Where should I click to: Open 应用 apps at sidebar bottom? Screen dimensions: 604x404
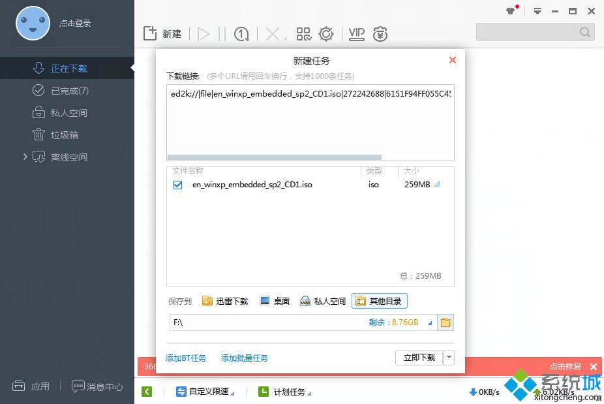(31, 386)
